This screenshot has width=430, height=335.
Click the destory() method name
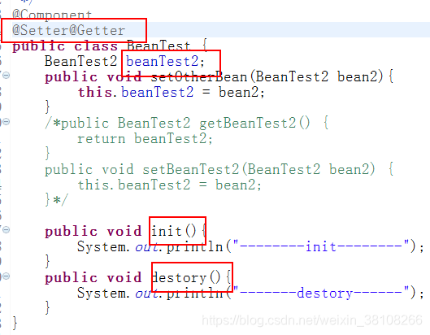point(185,277)
